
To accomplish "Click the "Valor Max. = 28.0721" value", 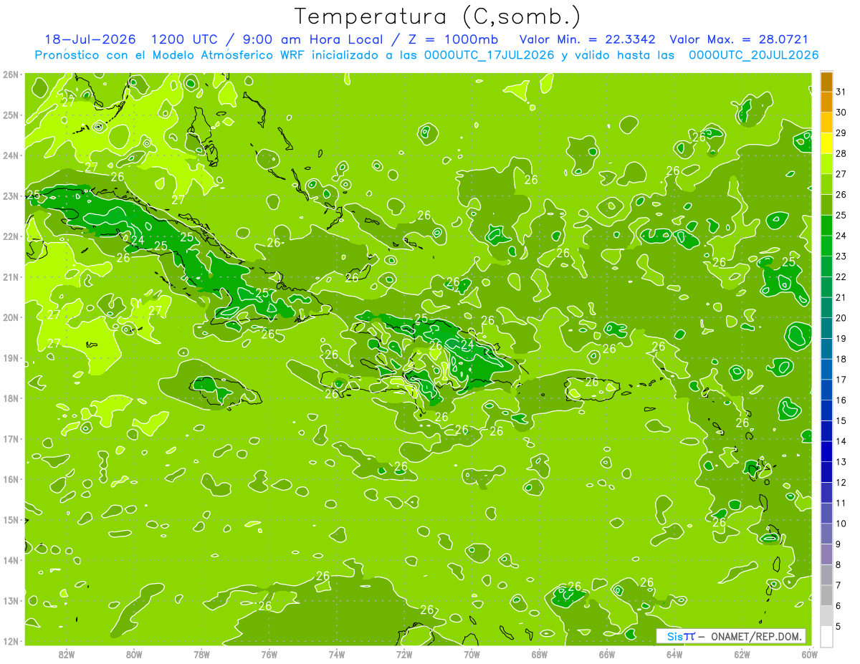I will (739, 39).
